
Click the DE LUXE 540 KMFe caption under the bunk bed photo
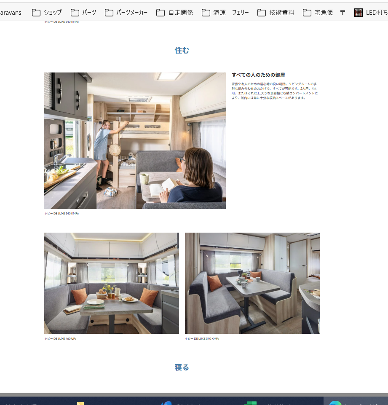[x=62, y=213]
